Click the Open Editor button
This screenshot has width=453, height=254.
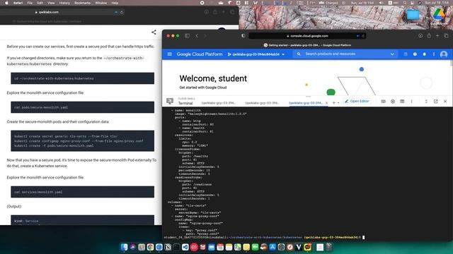tap(357, 101)
